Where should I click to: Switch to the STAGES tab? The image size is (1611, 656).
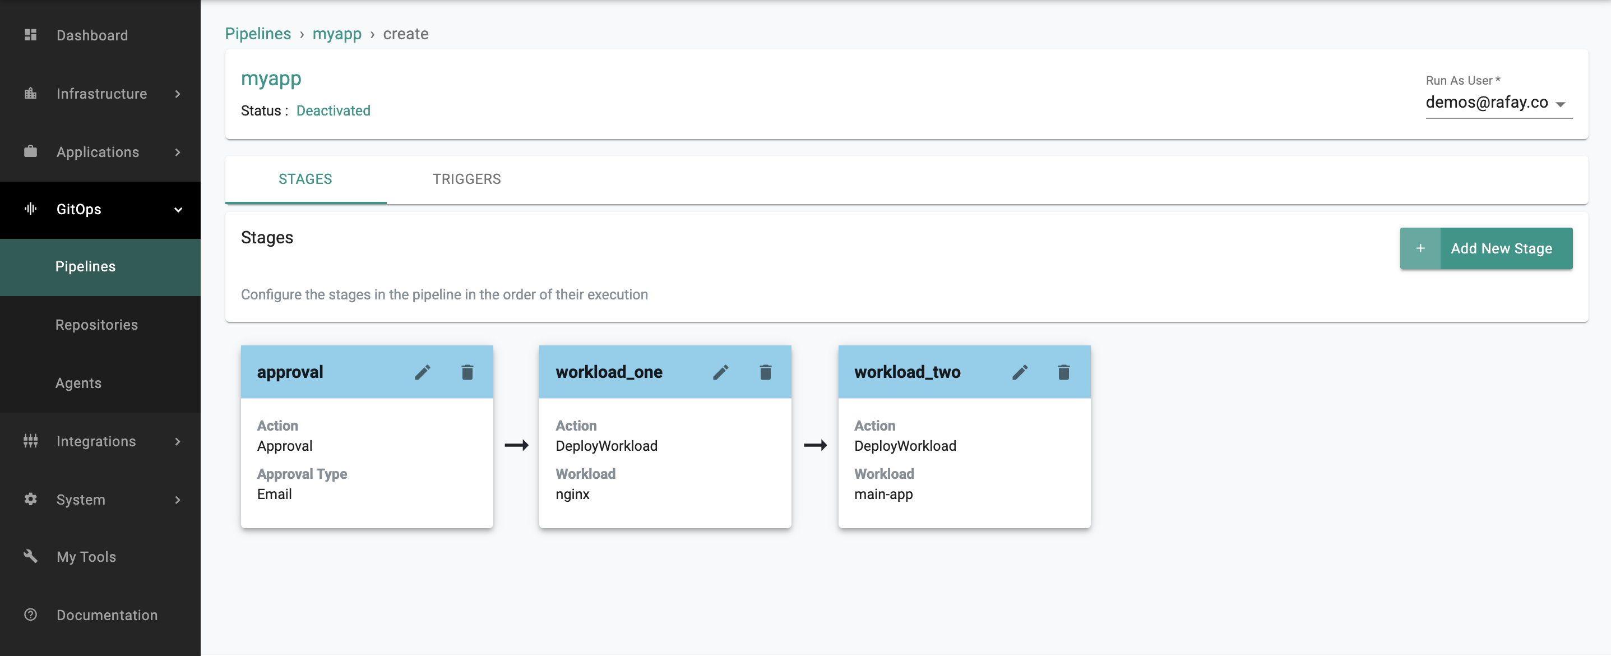coord(305,179)
